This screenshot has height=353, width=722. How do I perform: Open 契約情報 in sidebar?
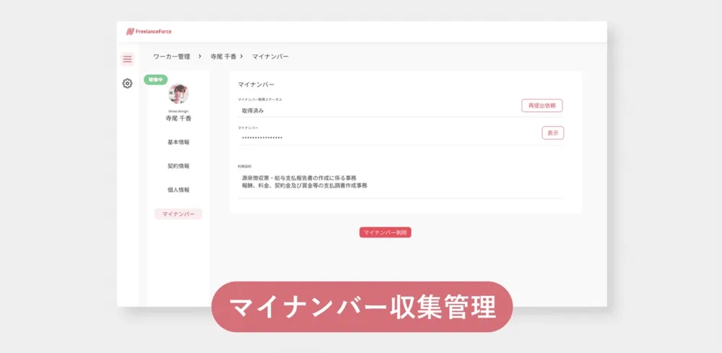point(178,166)
